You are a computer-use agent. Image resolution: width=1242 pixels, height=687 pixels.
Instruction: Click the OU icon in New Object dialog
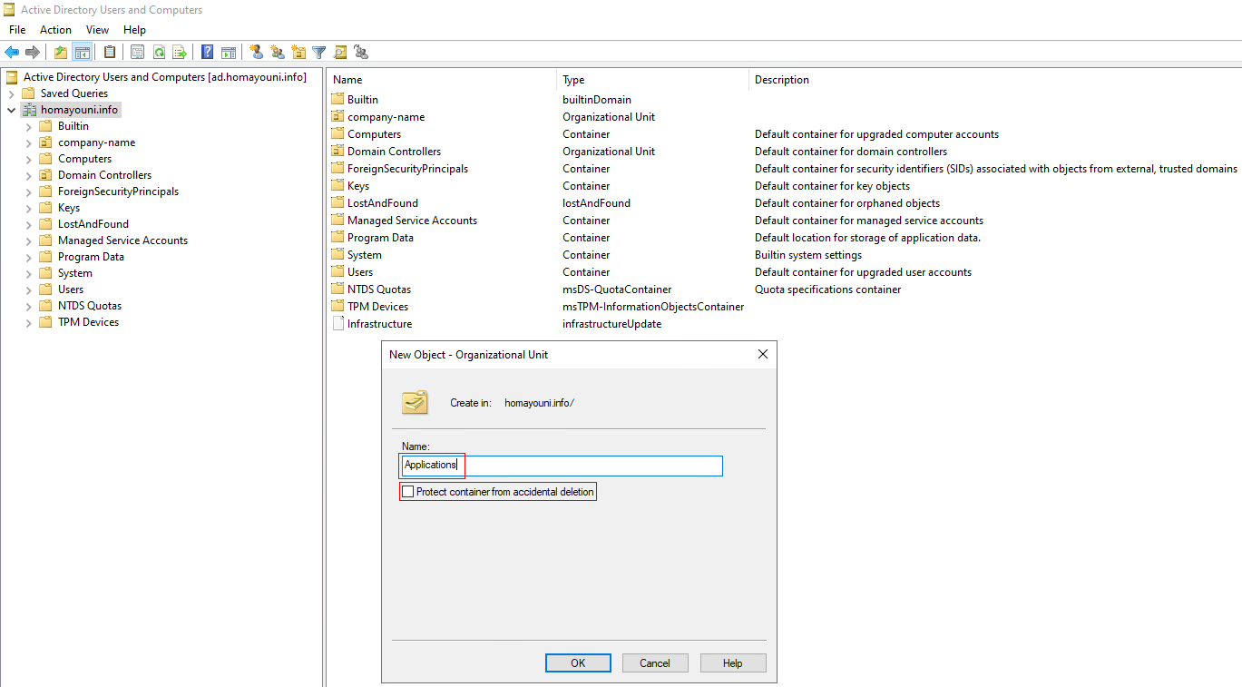click(416, 401)
